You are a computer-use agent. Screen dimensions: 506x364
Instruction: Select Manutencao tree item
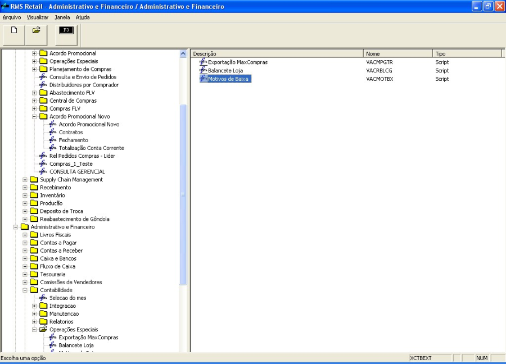(64, 313)
